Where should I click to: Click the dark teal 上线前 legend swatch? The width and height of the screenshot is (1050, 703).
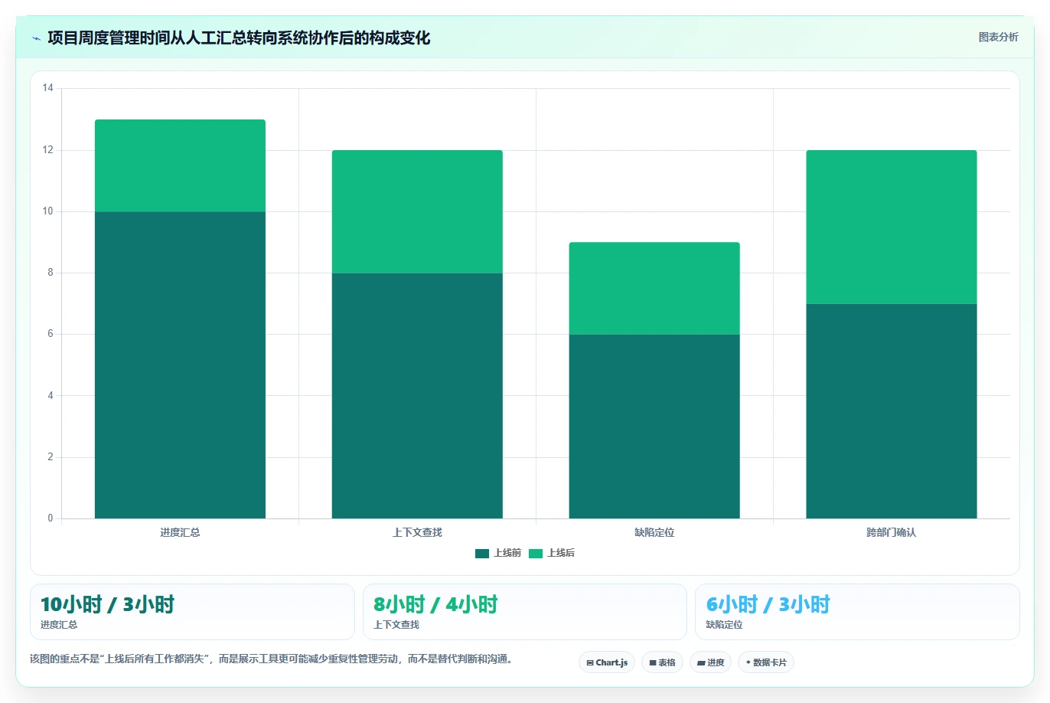click(x=482, y=553)
